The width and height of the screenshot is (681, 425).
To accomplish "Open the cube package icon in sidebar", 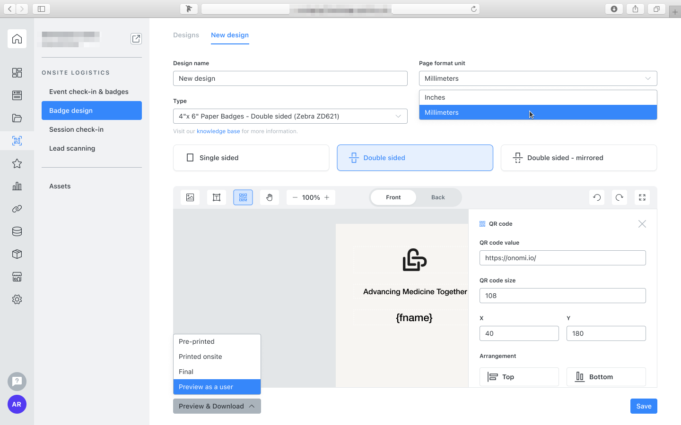I will click(17, 254).
